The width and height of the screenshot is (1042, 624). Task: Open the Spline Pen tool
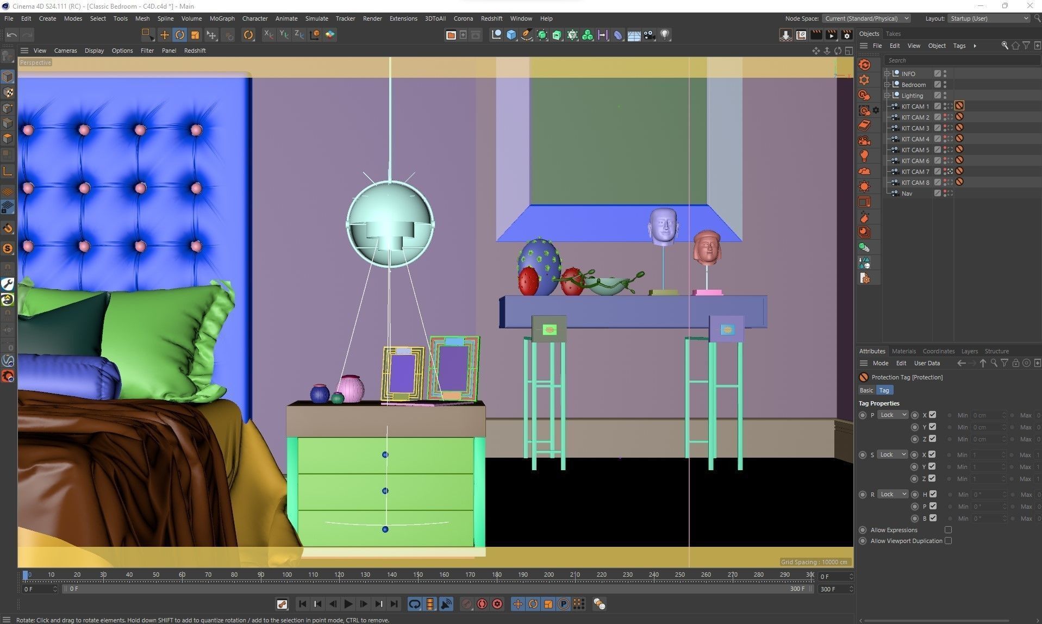click(x=527, y=35)
